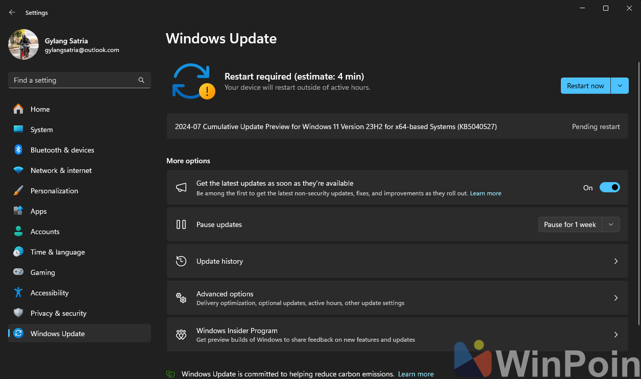Click Learn more link about carbon emissions
Image resolution: width=641 pixels, height=379 pixels.
(x=415, y=374)
